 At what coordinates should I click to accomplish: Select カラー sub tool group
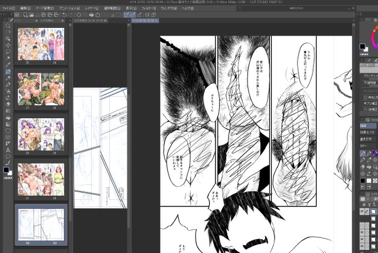coord(368,146)
